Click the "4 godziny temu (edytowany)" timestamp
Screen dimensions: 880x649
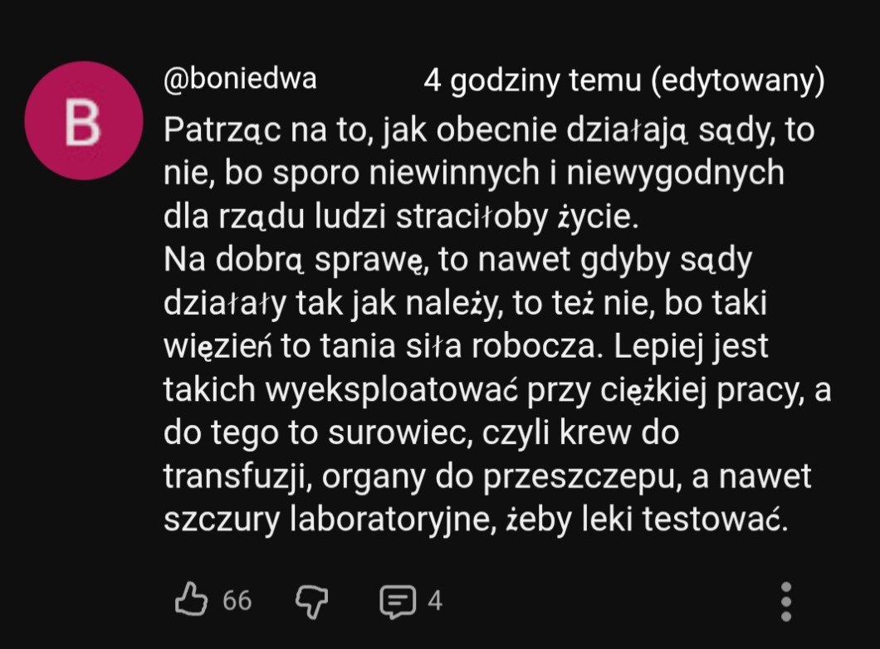[623, 81]
